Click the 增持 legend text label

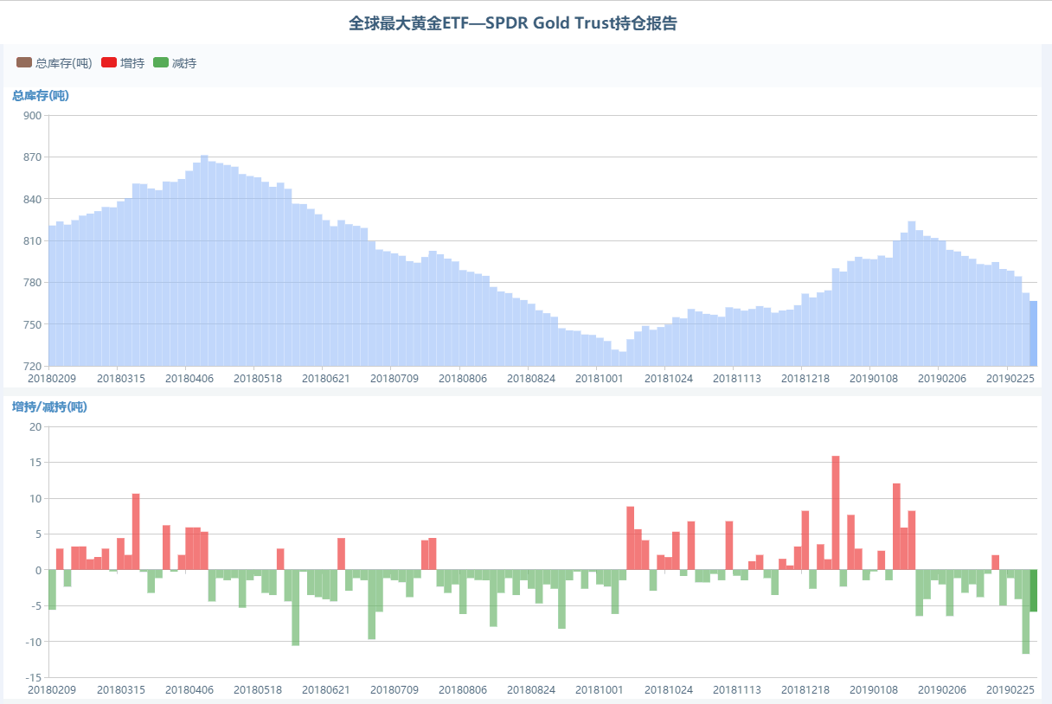[x=132, y=63]
